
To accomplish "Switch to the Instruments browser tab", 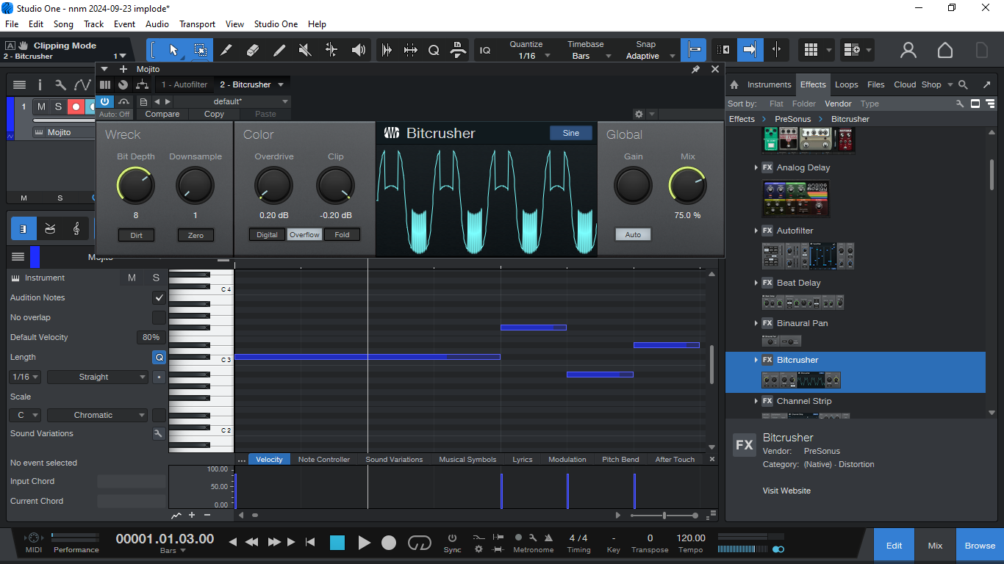I will pos(769,84).
